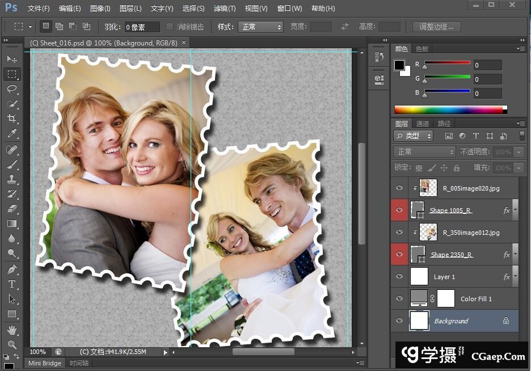The height and width of the screenshot is (371, 531).
Task: Open the Mini Bridge panel tab
Action: pyautogui.click(x=45, y=363)
